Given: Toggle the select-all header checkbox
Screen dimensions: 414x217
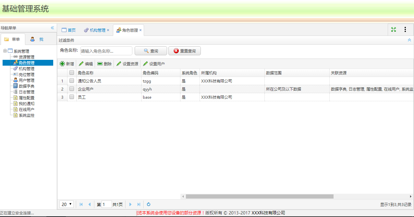Looking at the screenshot, I should click(72, 73).
